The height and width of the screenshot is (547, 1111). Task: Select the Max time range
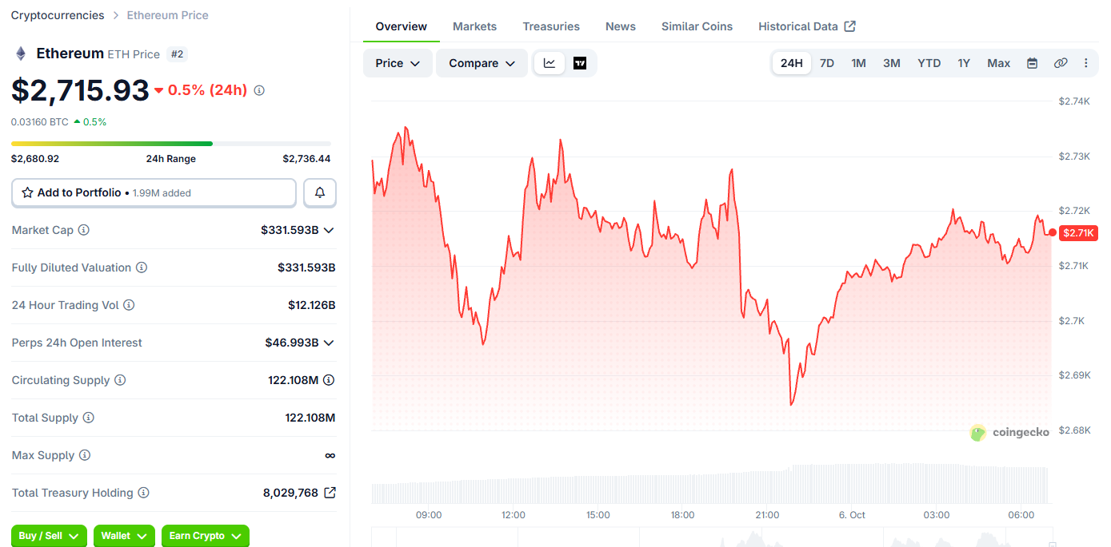(998, 63)
